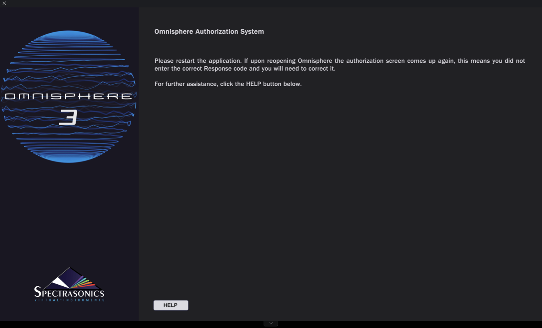Click the SPECTRASONICS brand name text

69,293
